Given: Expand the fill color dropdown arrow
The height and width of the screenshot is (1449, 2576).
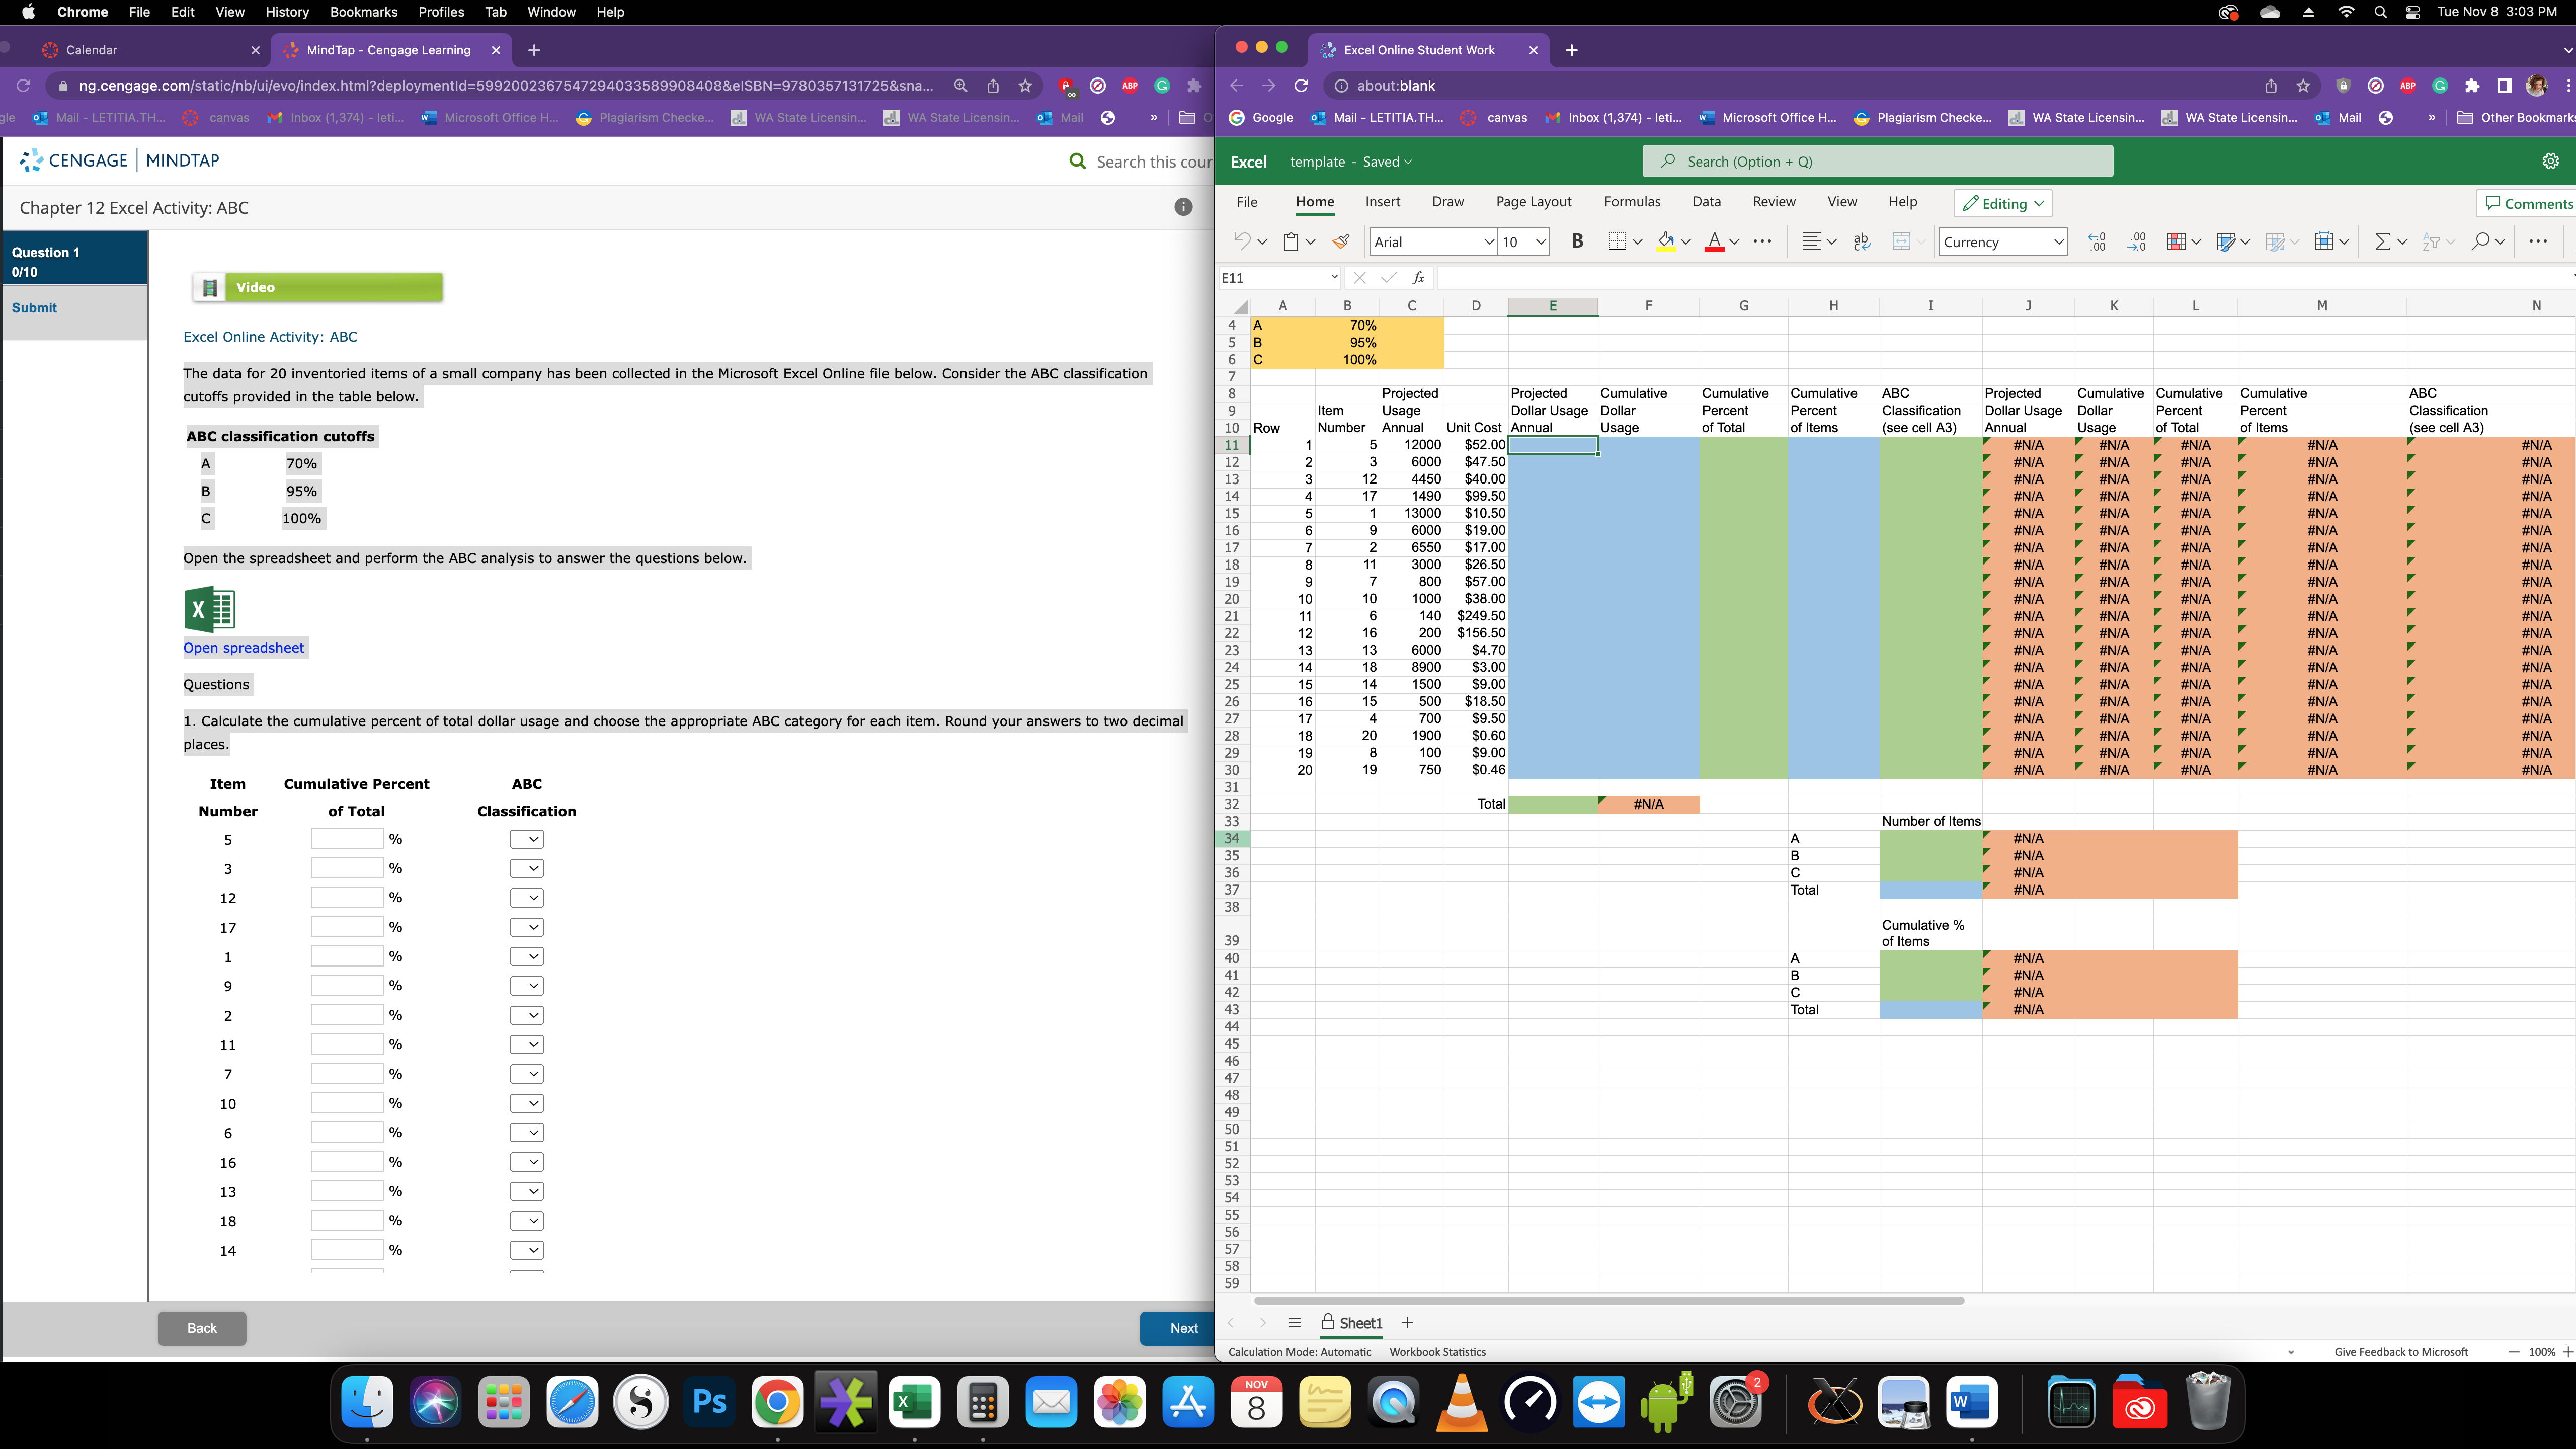Looking at the screenshot, I should (1686, 242).
